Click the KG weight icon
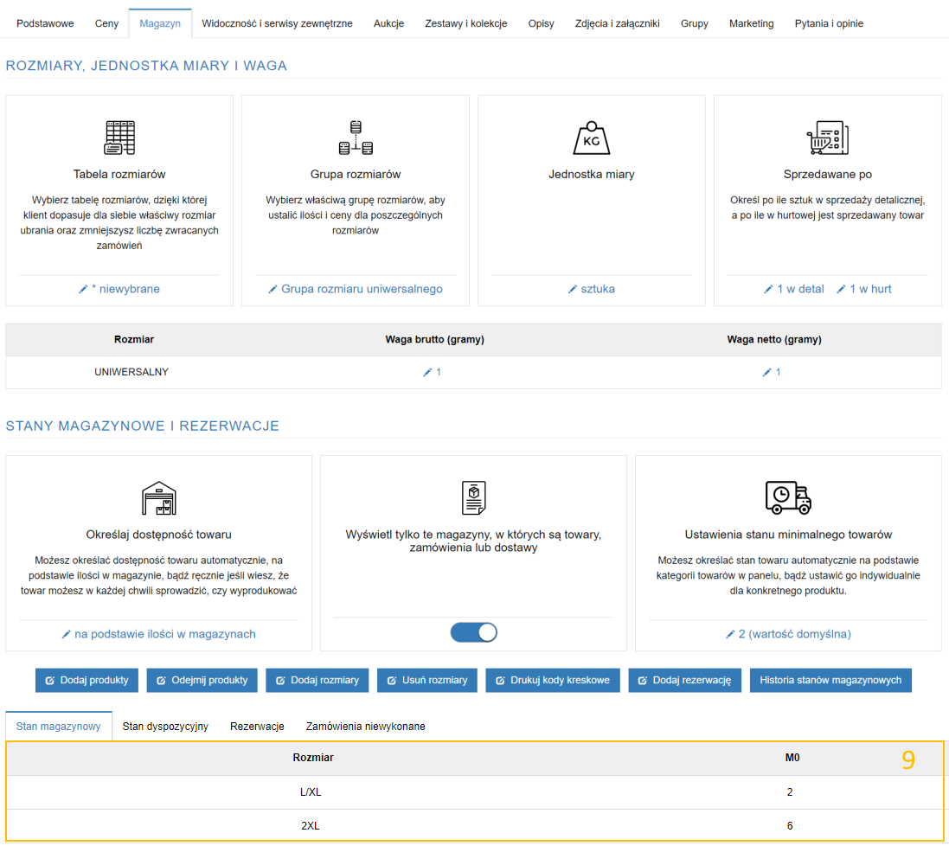 point(592,138)
